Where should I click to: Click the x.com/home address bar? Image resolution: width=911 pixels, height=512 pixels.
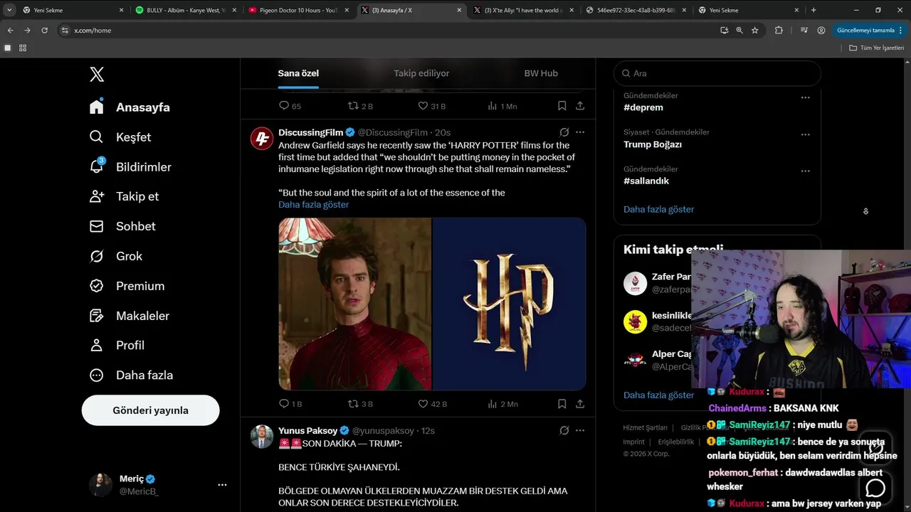point(93,31)
